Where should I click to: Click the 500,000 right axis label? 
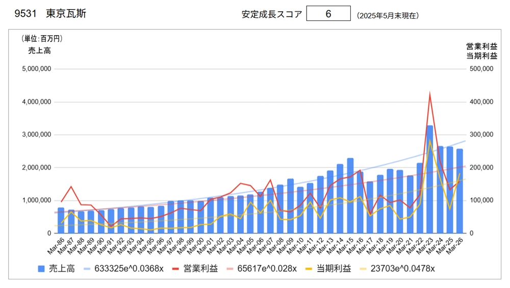coord(481,69)
